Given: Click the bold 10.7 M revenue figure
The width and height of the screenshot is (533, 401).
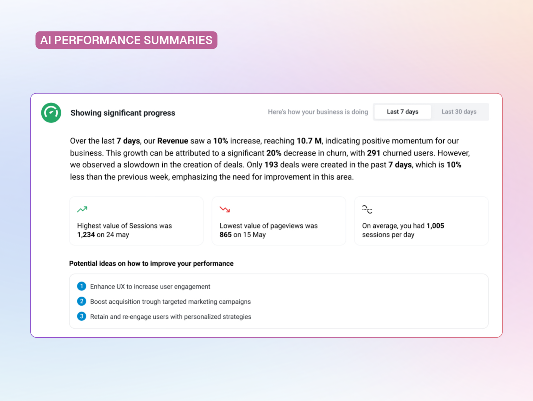Looking at the screenshot, I should tap(309, 141).
